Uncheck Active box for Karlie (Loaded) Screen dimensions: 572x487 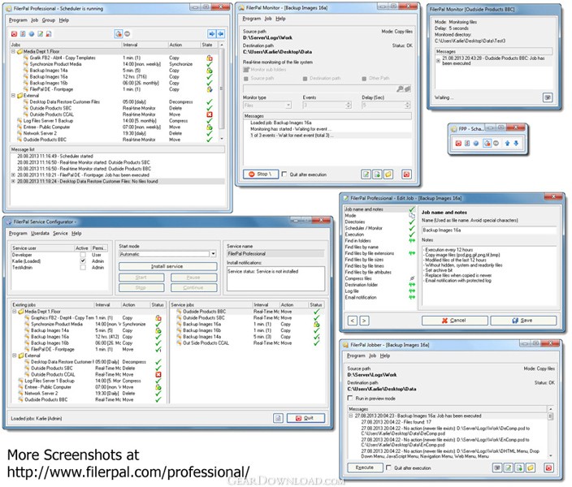(83, 261)
